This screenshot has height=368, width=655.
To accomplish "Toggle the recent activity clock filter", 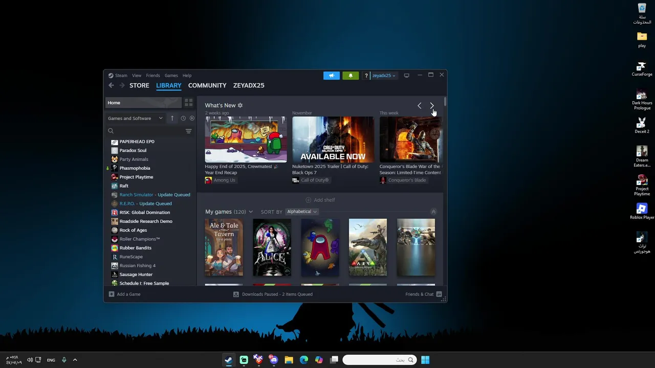I will tap(183, 118).
